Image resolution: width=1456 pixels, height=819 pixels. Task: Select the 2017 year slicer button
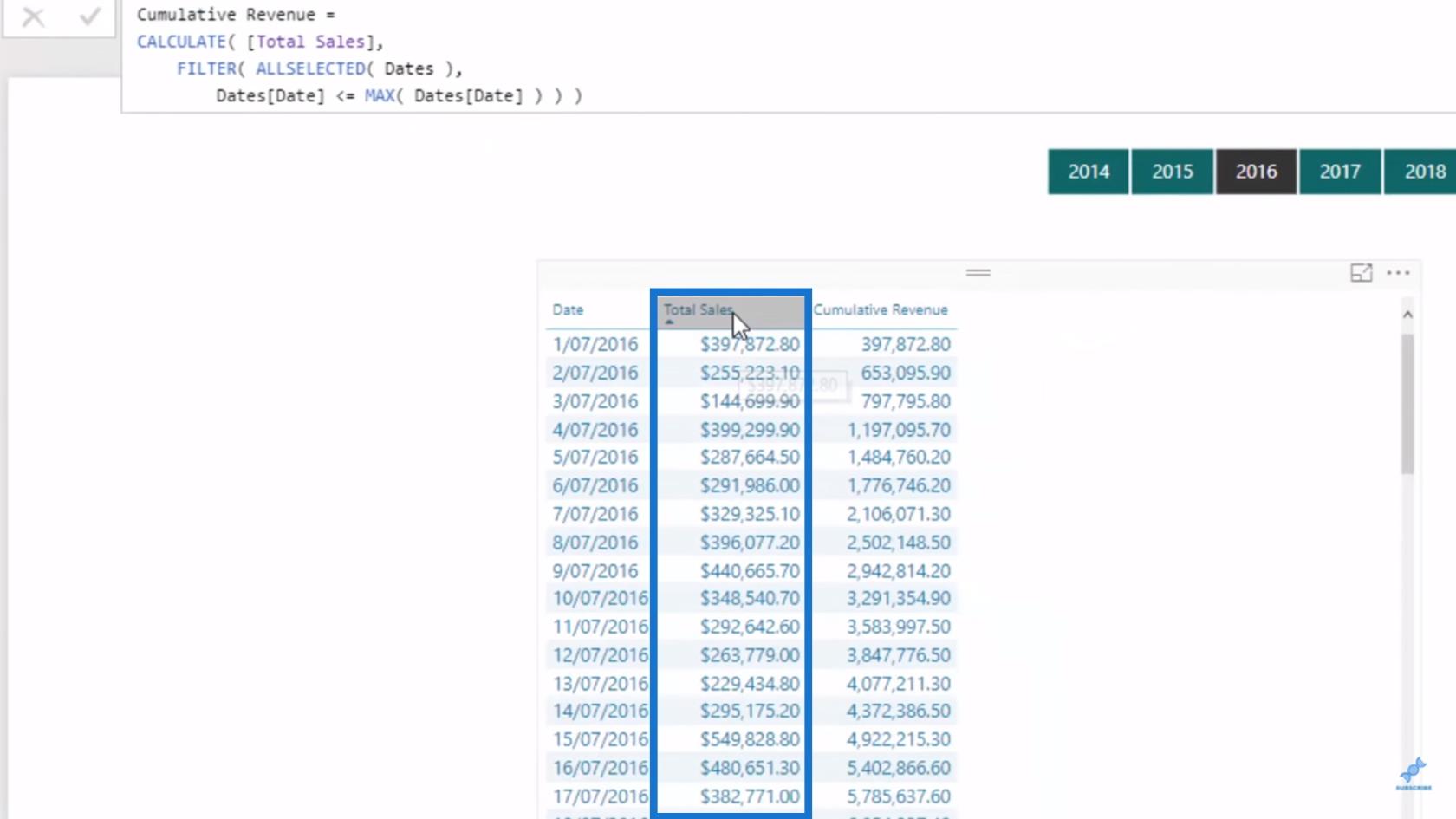1340,172
